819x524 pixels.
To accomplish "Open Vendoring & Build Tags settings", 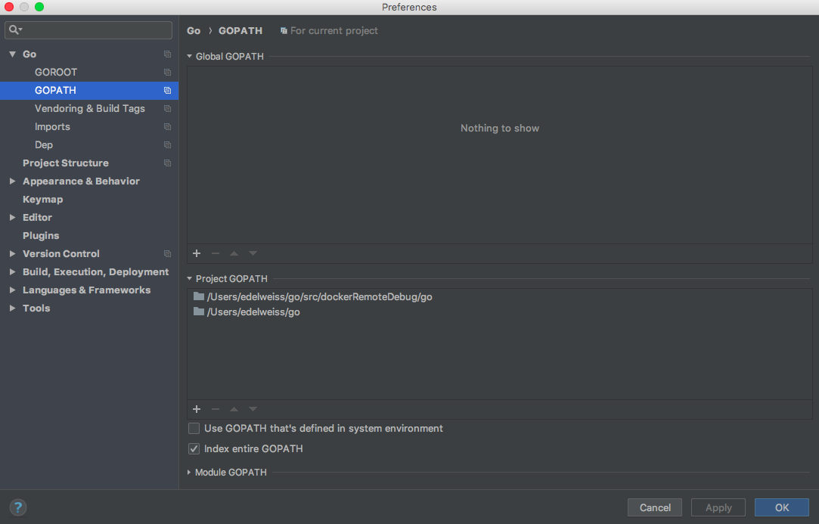I will [x=88, y=109].
